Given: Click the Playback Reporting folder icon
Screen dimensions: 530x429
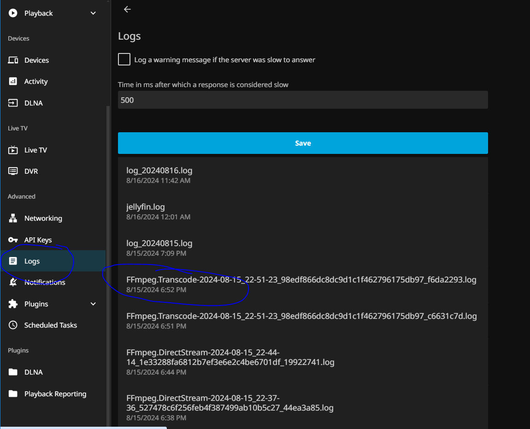Looking at the screenshot, I should [x=13, y=394].
